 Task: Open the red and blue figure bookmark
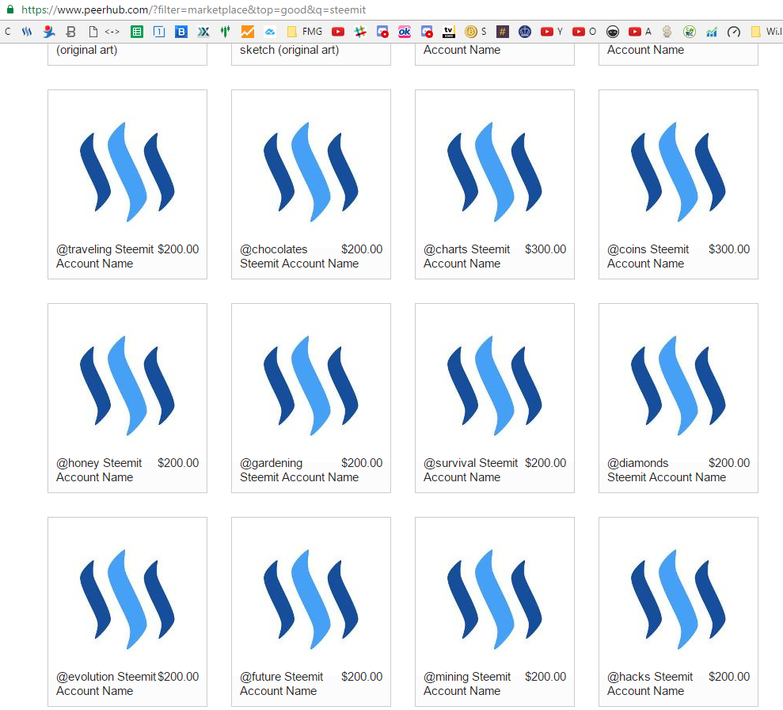(x=49, y=32)
